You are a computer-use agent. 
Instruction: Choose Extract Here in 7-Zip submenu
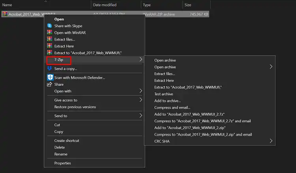pyautogui.click(x=164, y=81)
